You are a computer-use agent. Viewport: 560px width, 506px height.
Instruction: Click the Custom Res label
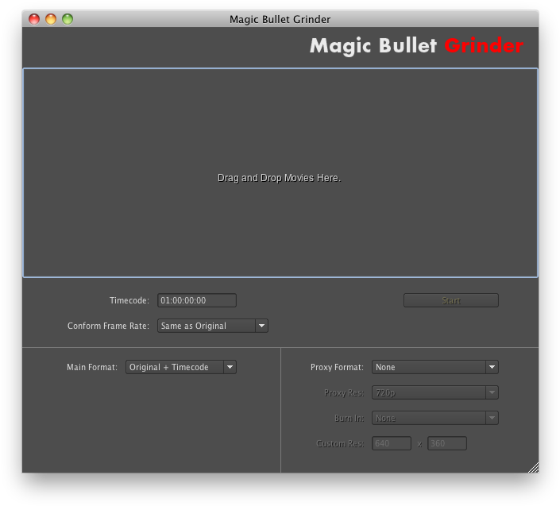coord(340,443)
